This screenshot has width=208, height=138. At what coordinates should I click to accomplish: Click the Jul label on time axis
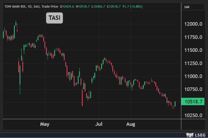click(x=99, y=124)
